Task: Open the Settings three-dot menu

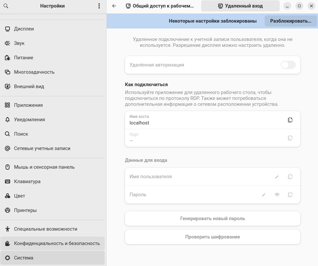Action: pyautogui.click(x=99, y=6)
